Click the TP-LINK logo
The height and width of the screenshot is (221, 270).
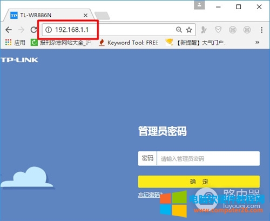coord(19,60)
